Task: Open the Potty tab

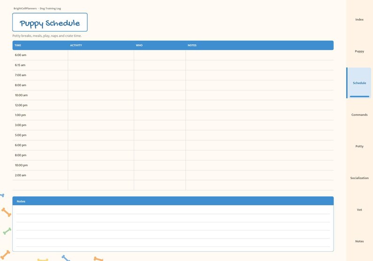Action: [x=359, y=146]
